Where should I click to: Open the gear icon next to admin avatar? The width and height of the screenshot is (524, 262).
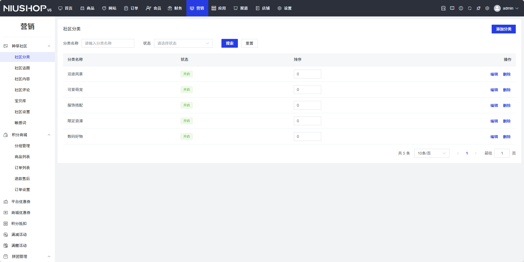pyautogui.click(x=487, y=8)
